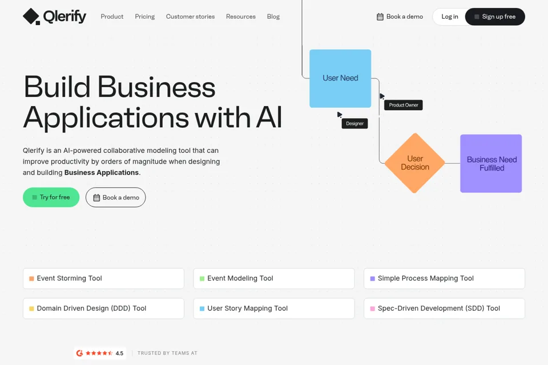
Task: Open the Domain Driven Design (DDD) Tool card
Action: coord(103,309)
